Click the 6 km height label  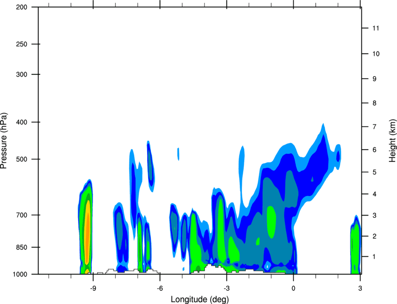375,150
